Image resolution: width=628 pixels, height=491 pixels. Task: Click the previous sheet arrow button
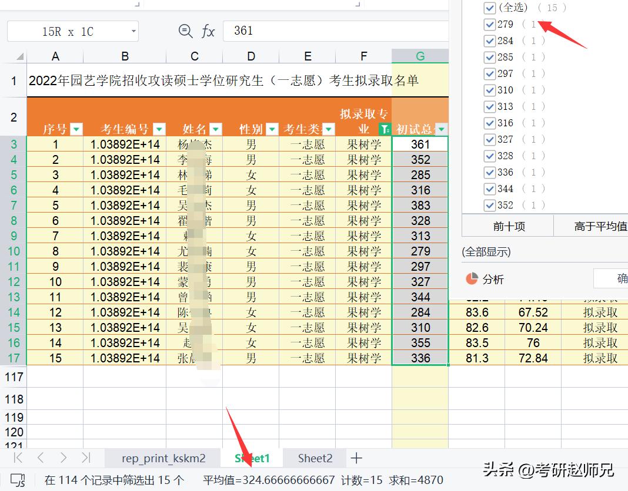click(40, 458)
